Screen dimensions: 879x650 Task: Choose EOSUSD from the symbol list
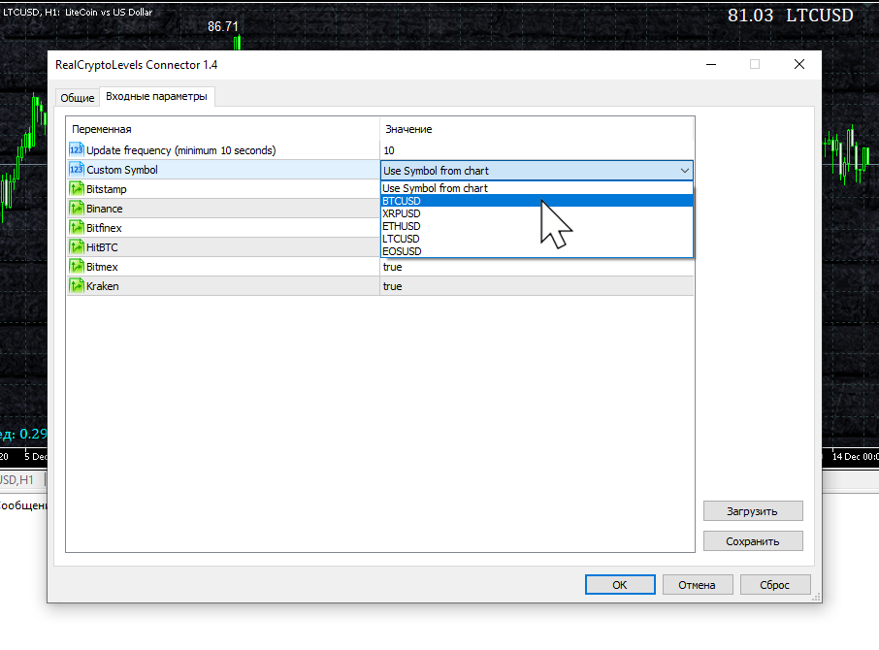pos(537,251)
